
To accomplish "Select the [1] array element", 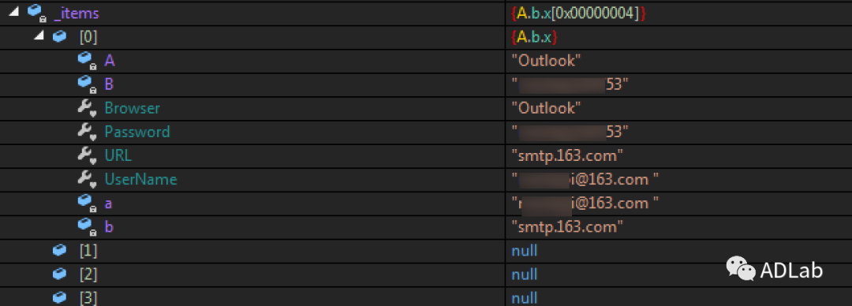I will coord(426,251).
